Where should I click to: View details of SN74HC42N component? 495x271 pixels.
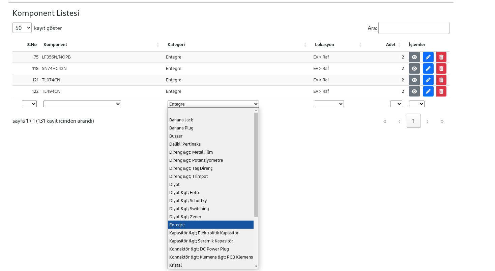point(414,69)
